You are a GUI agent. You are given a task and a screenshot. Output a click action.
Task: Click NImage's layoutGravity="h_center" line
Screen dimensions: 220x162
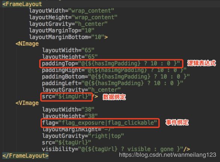tap(81, 90)
